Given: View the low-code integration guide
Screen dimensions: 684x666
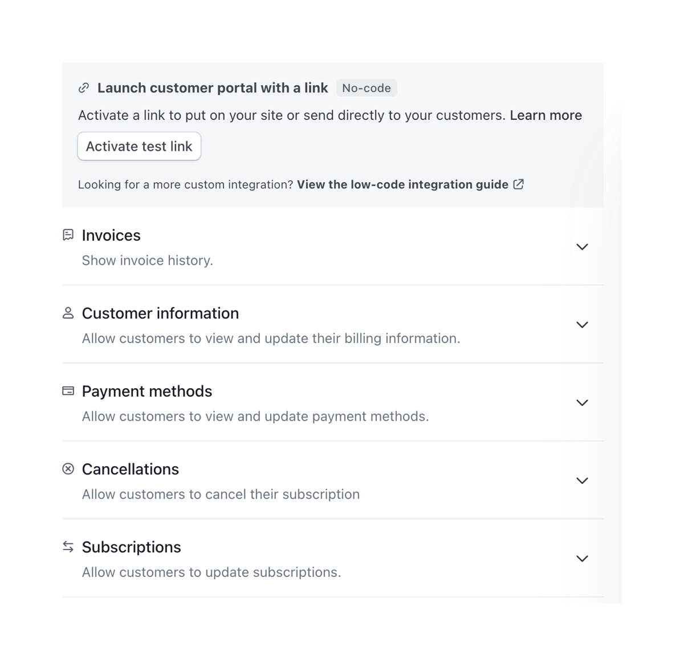Looking at the screenshot, I should tap(402, 184).
